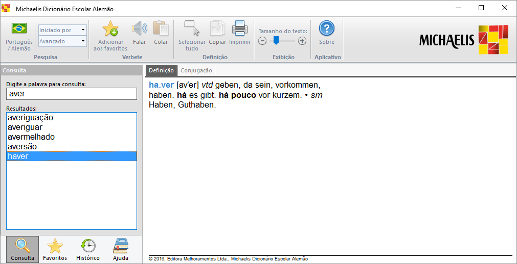
Task: Click the Consulta panel header
Action: [72, 70]
